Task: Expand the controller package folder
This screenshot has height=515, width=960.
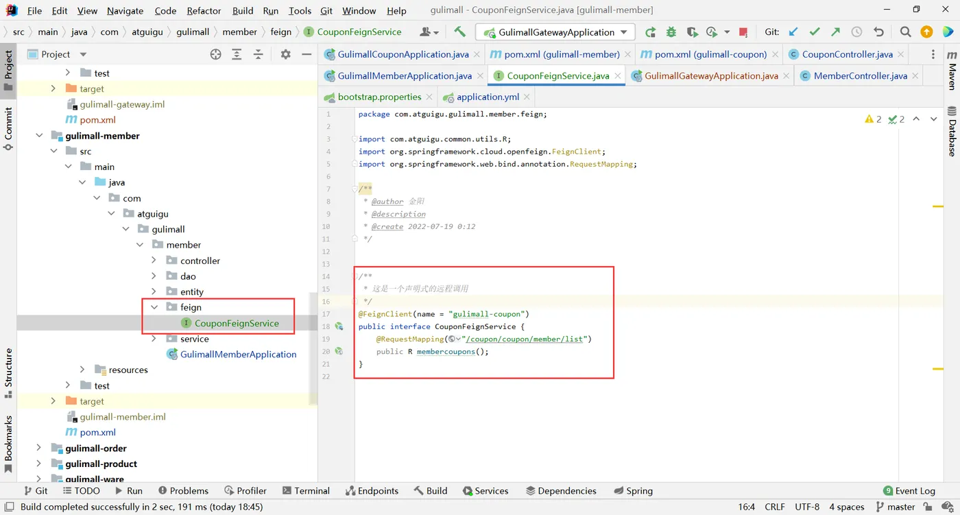Action: pos(154,261)
